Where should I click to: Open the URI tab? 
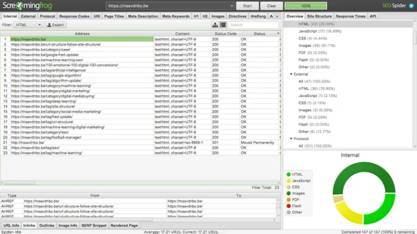[97, 16]
